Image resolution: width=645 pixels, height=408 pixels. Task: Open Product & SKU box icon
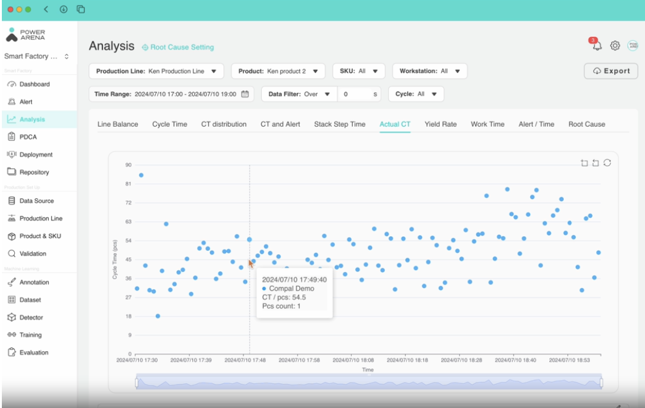pos(12,236)
